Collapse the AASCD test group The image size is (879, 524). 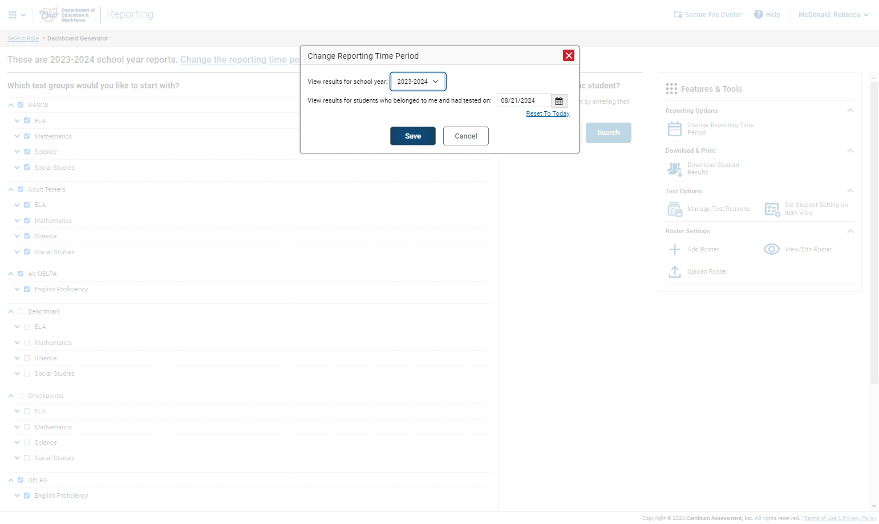(x=11, y=105)
